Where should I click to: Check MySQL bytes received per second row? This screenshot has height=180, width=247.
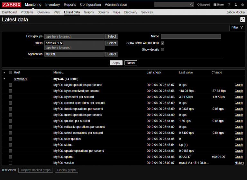click(10, 91)
